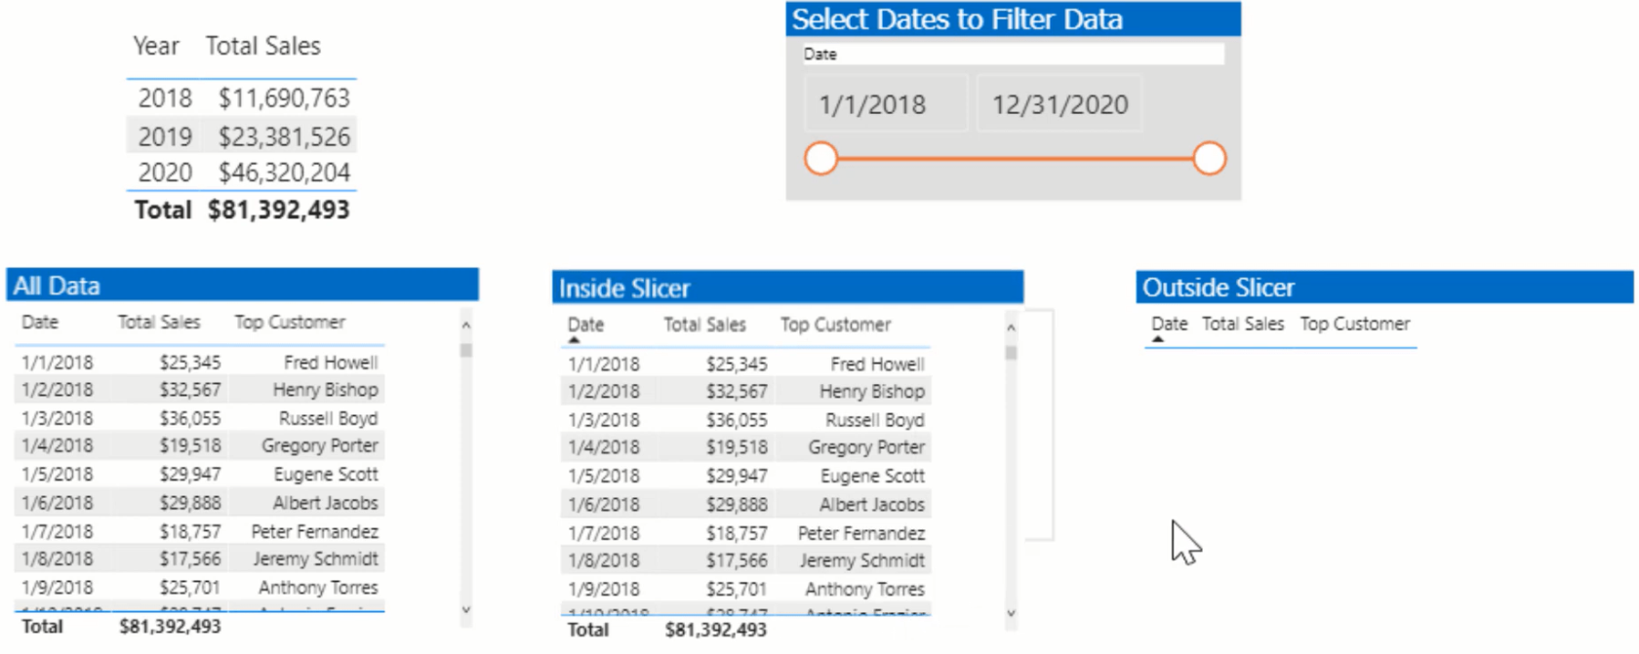Click the scroll down arrow in Inside Slicer table

(1011, 613)
